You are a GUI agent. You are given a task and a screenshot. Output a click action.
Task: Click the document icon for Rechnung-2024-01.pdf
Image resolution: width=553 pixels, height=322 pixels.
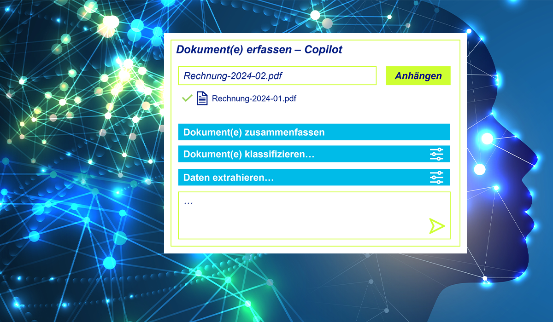click(x=202, y=98)
